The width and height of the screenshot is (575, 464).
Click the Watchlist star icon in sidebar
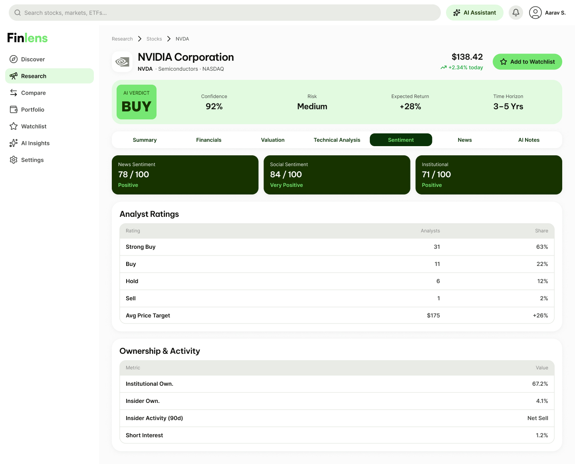click(14, 126)
